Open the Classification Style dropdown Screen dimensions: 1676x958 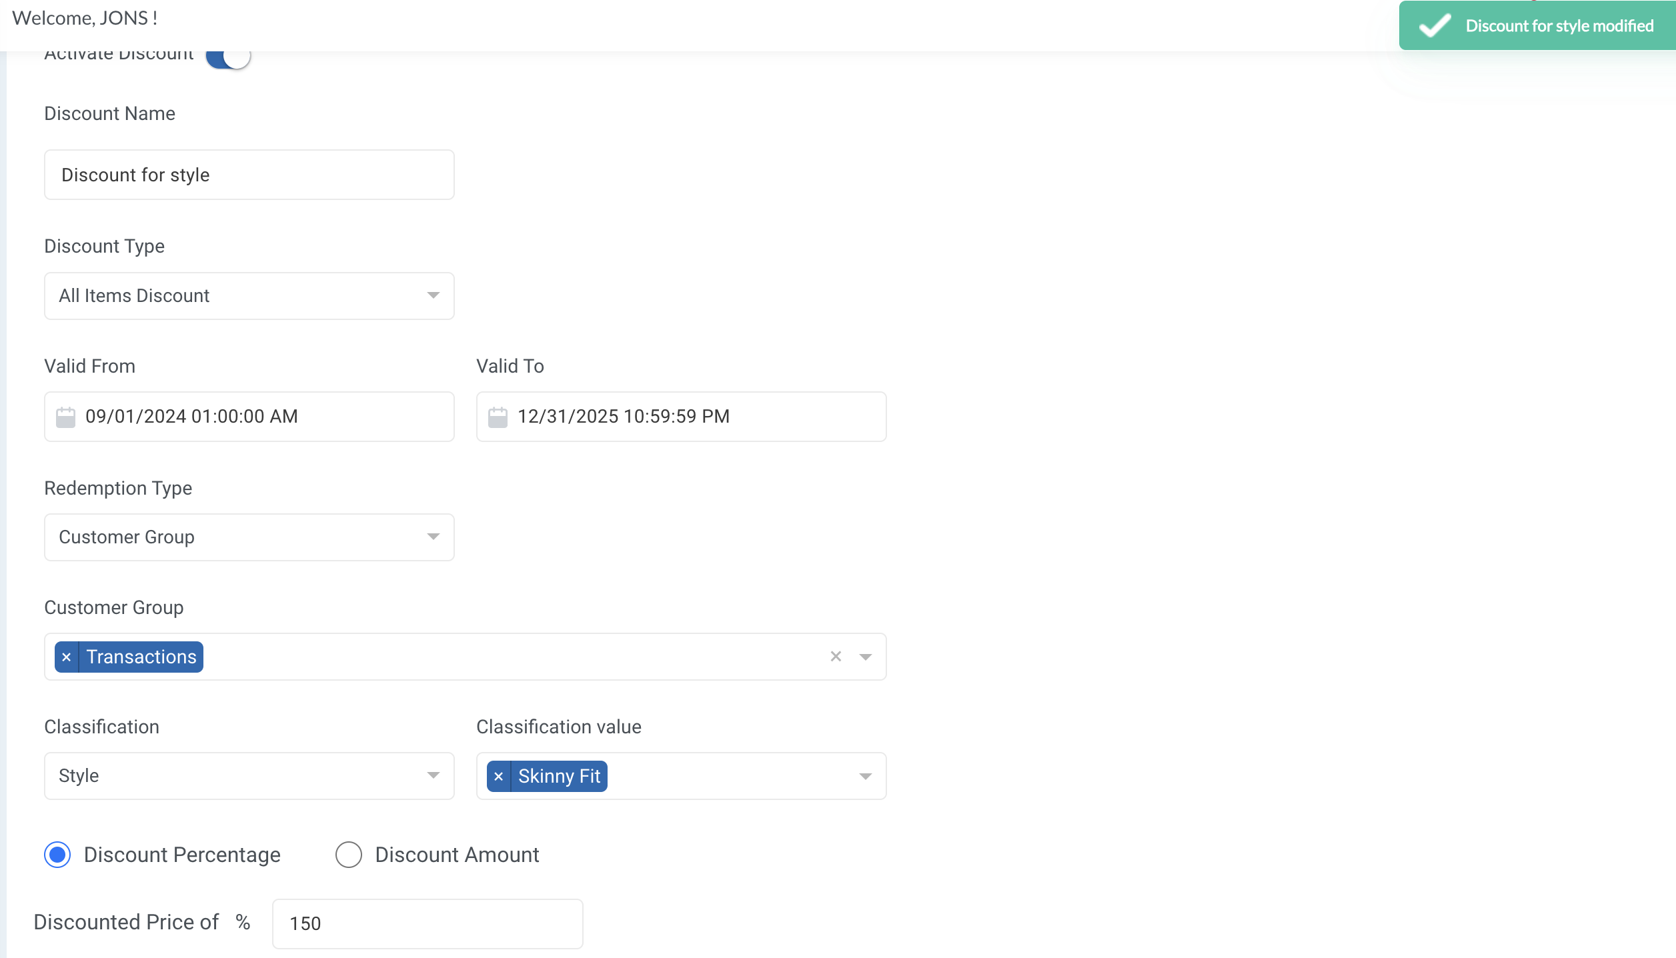[249, 776]
